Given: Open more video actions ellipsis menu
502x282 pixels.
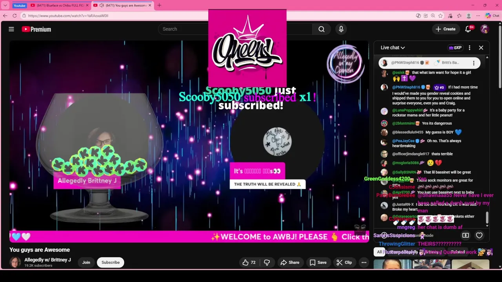Looking at the screenshot, I should click(x=364, y=262).
